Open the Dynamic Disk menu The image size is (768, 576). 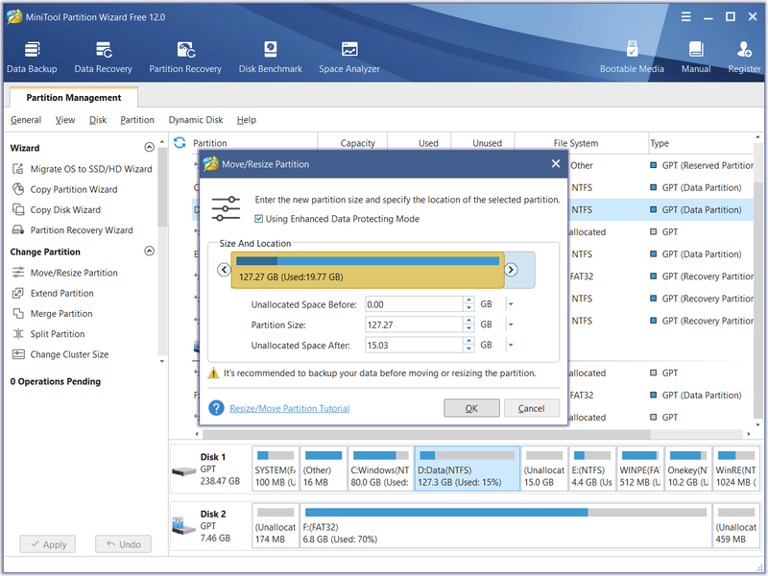(196, 120)
